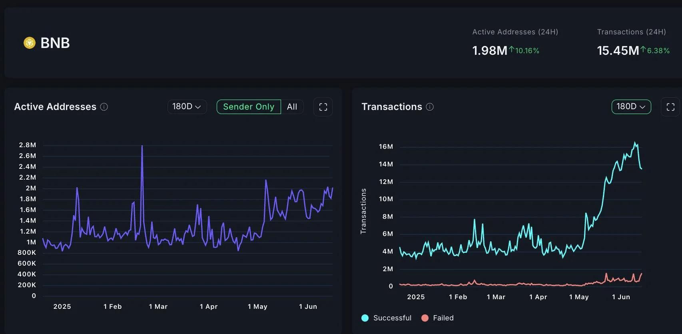682x334 pixels.
Task: Switch address filter to All
Action: click(x=292, y=107)
